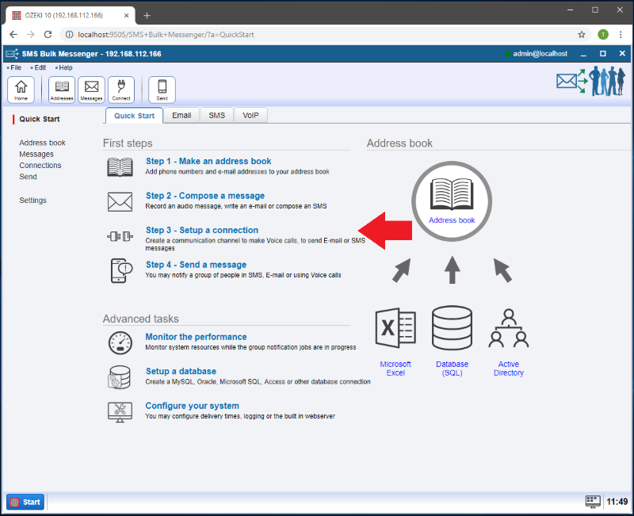This screenshot has width=634, height=516.
Task: Open Step 1 - Make an address book
Action: (208, 162)
